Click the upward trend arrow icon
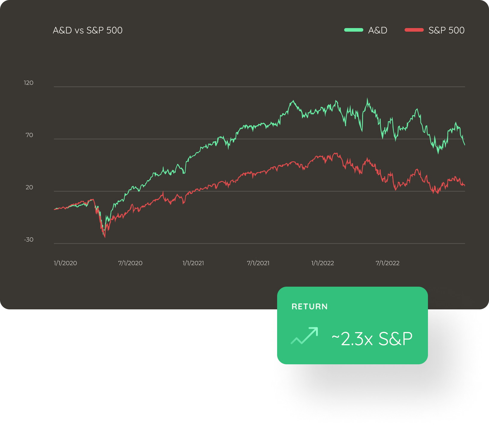Screen dimensions: 489x430 304,336
